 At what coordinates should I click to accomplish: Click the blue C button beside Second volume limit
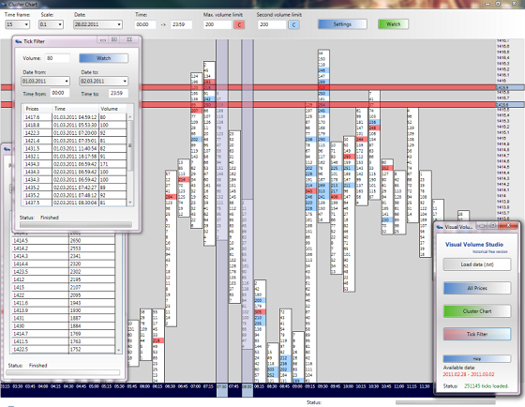tap(293, 24)
